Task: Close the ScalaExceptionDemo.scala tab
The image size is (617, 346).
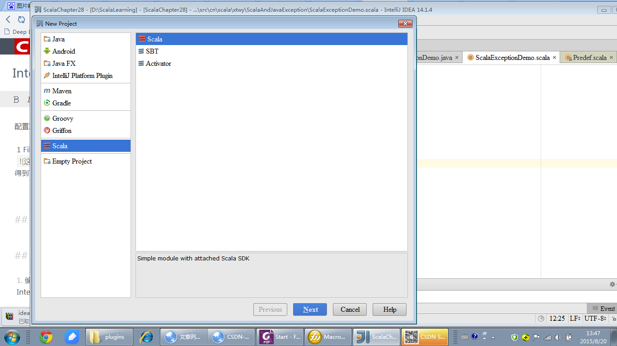Action: (554, 58)
